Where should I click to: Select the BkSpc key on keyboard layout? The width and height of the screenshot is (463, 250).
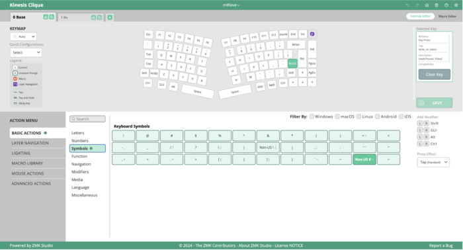tap(296, 44)
